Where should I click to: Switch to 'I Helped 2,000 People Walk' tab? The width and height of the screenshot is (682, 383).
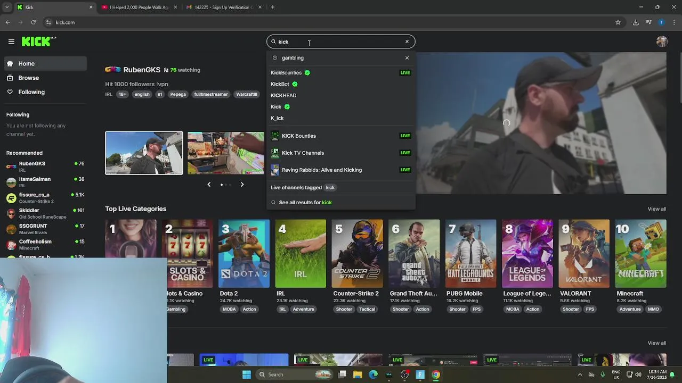pos(139,7)
